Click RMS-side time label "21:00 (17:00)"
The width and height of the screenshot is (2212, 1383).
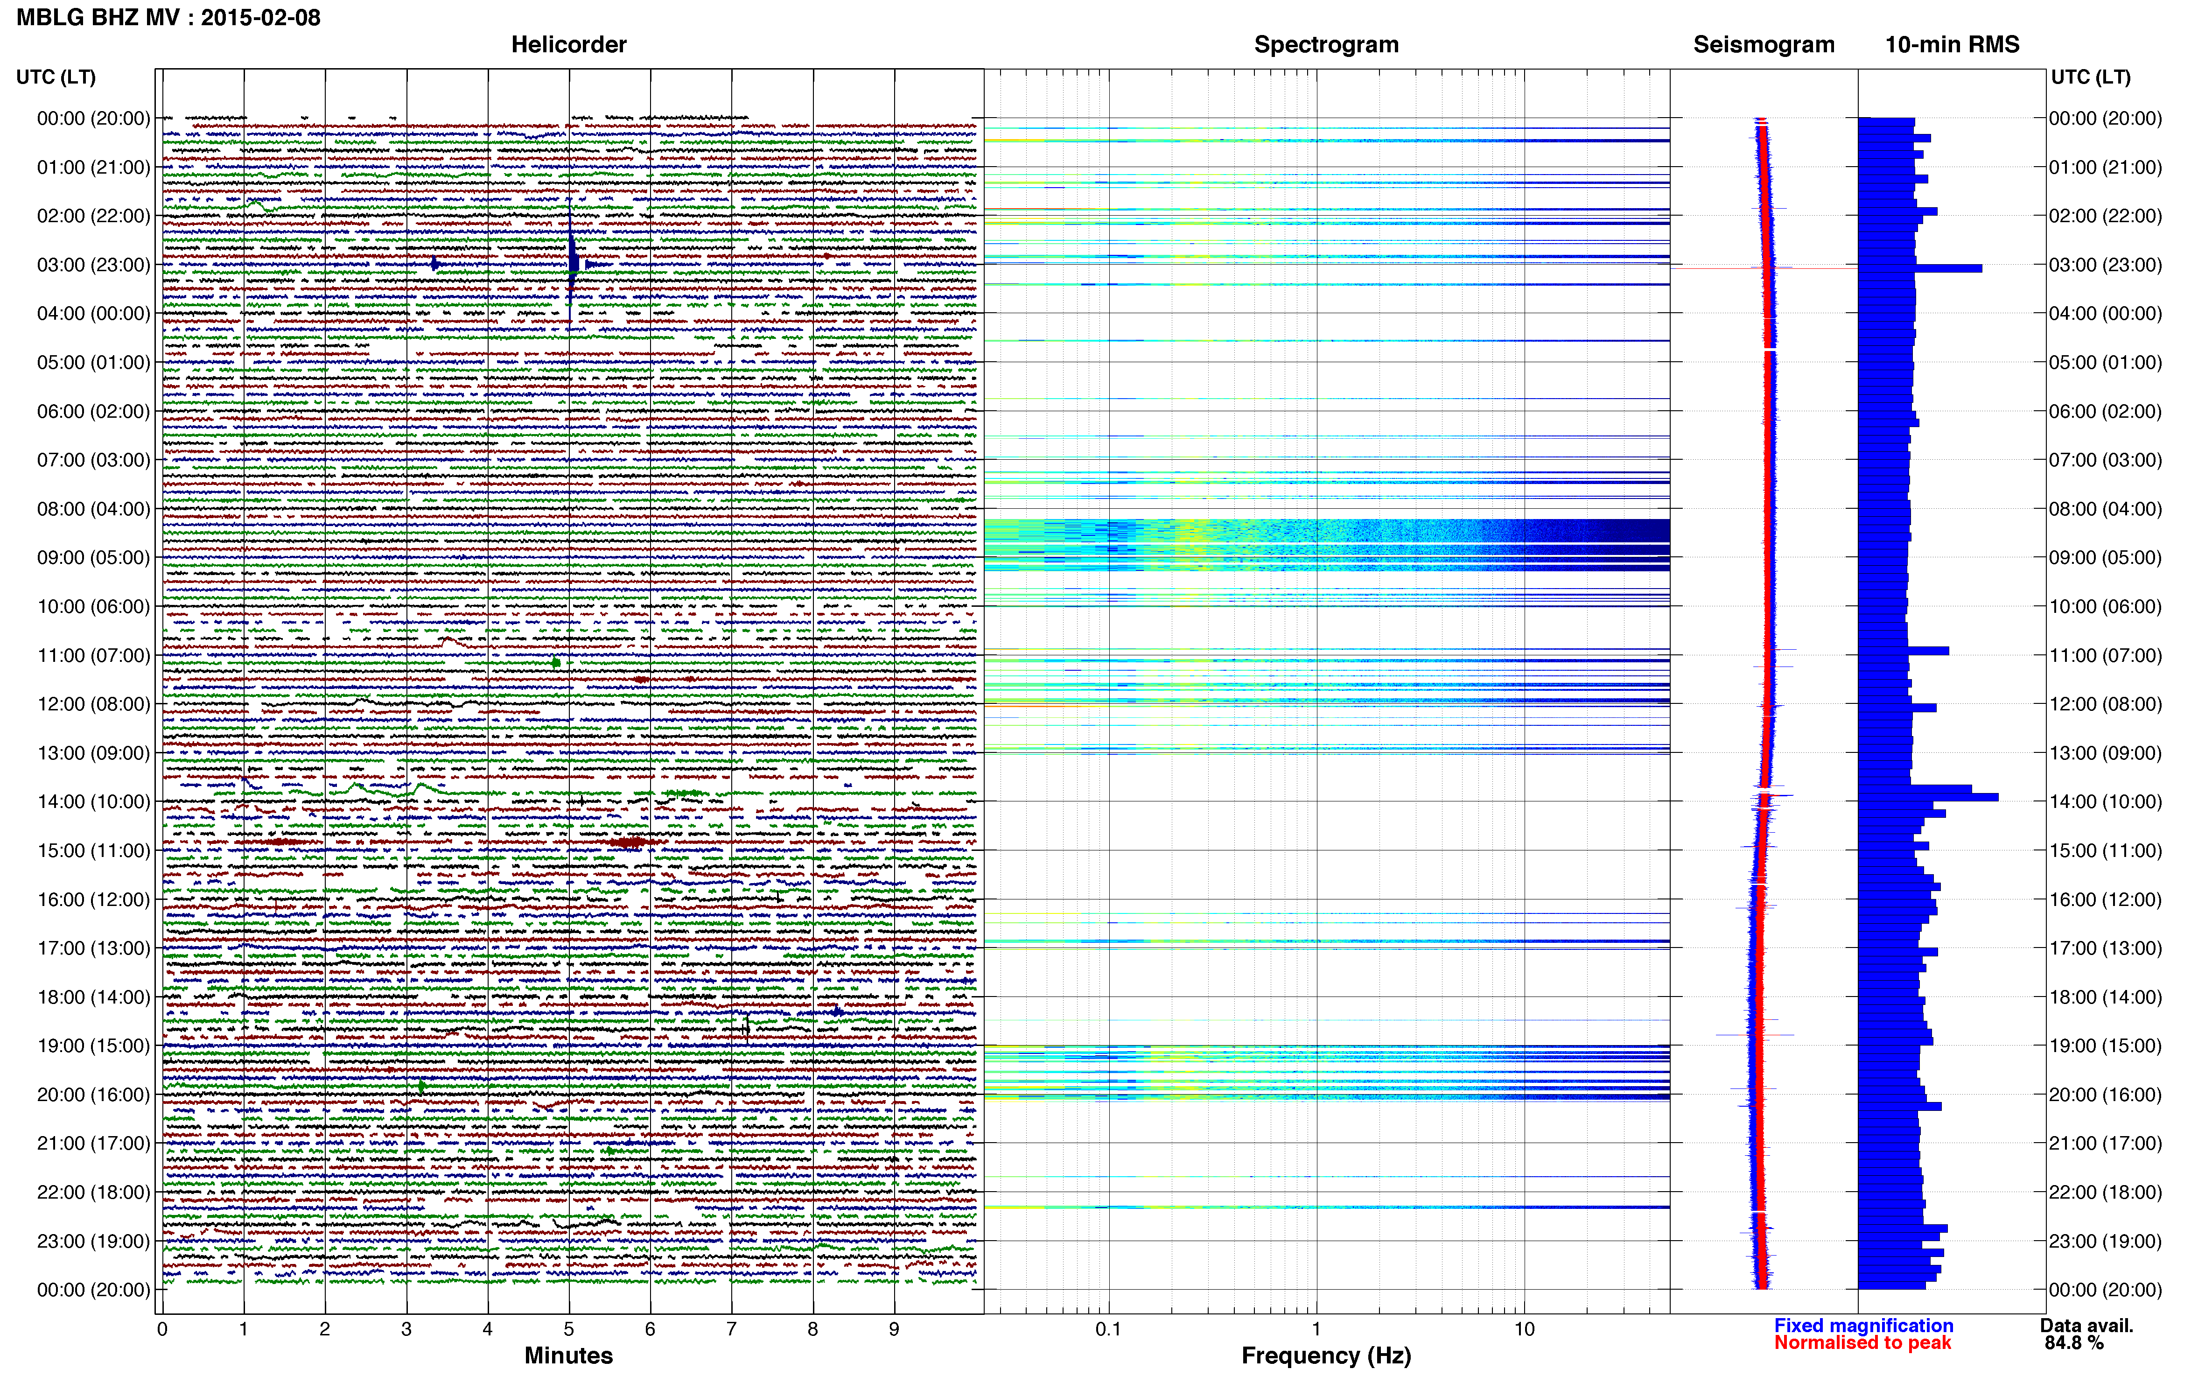2105,1144
